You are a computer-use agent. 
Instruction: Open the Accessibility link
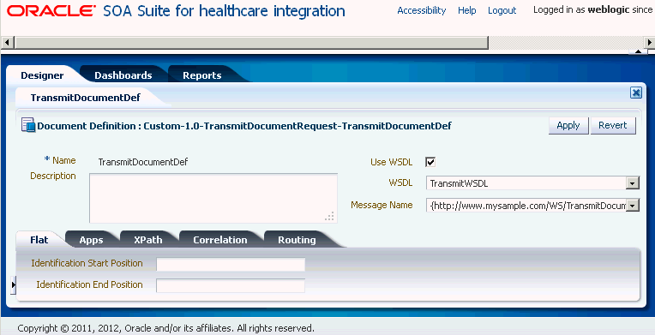(422, 10)
